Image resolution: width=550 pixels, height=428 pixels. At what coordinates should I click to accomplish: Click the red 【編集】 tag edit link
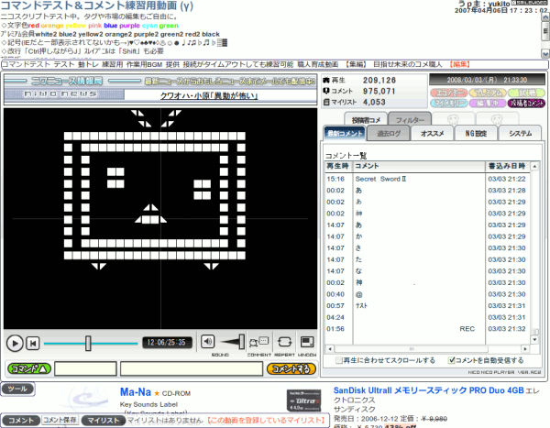pos(459,64)
